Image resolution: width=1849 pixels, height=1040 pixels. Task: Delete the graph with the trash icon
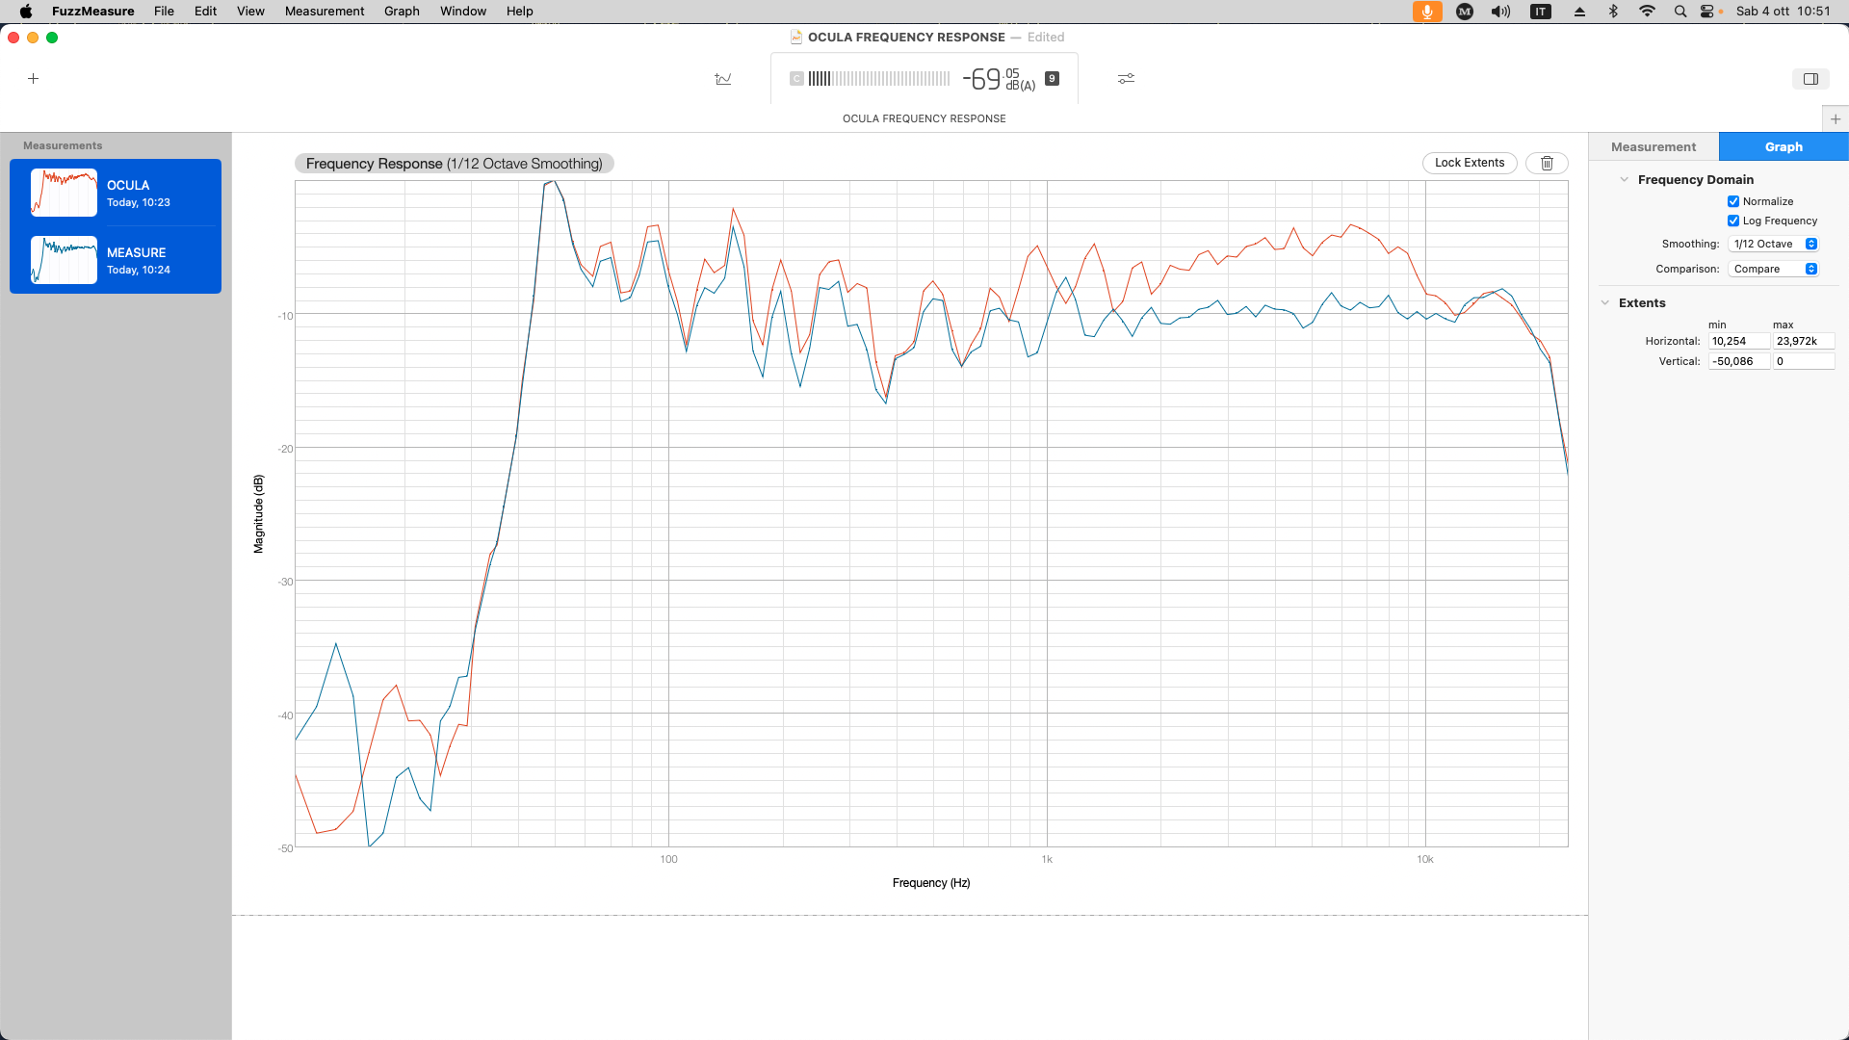point(1547,164)
